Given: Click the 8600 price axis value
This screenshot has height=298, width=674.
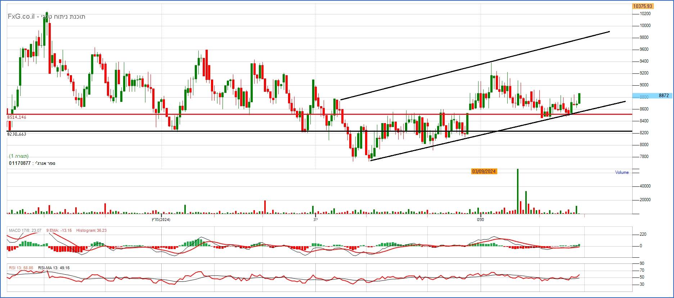Looking at the screenshot, I should pyautogui.click(x=644, y=109).
